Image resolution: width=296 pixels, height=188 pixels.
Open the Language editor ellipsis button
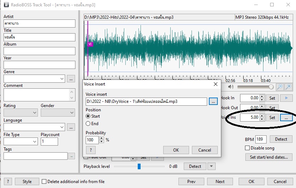71,127
